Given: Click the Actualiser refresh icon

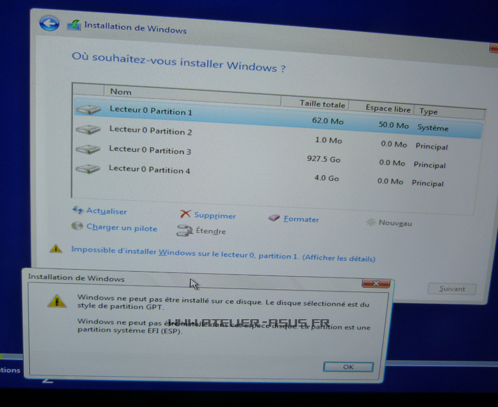Looking at the screenshot, I should pos(78,210).
